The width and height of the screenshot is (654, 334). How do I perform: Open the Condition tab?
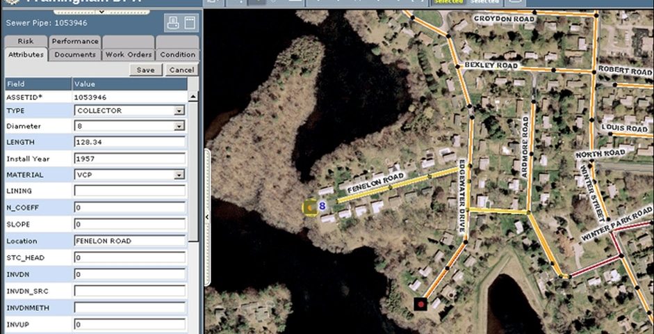[x=178, y=55]
